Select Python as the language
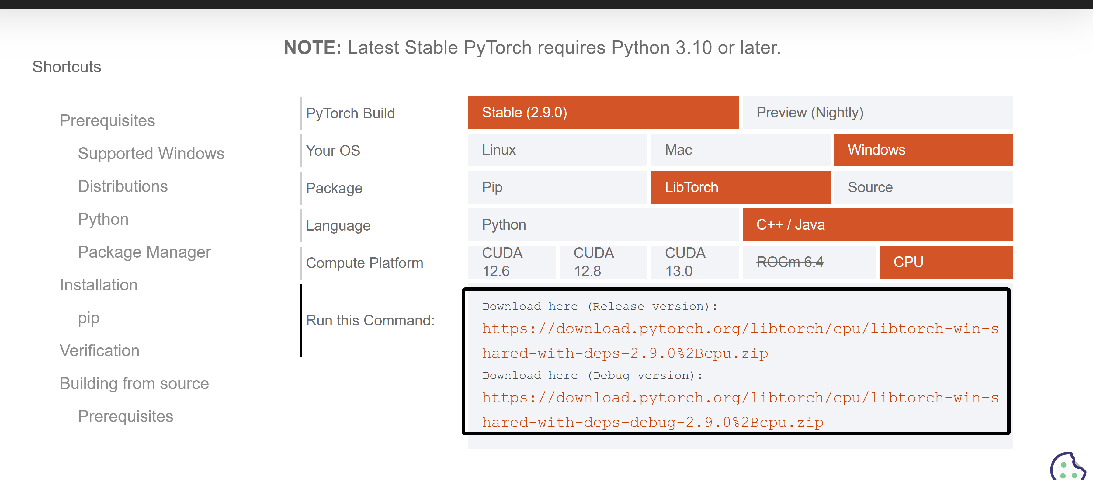This screenshot has height=480, width=1093. (603, 224)
